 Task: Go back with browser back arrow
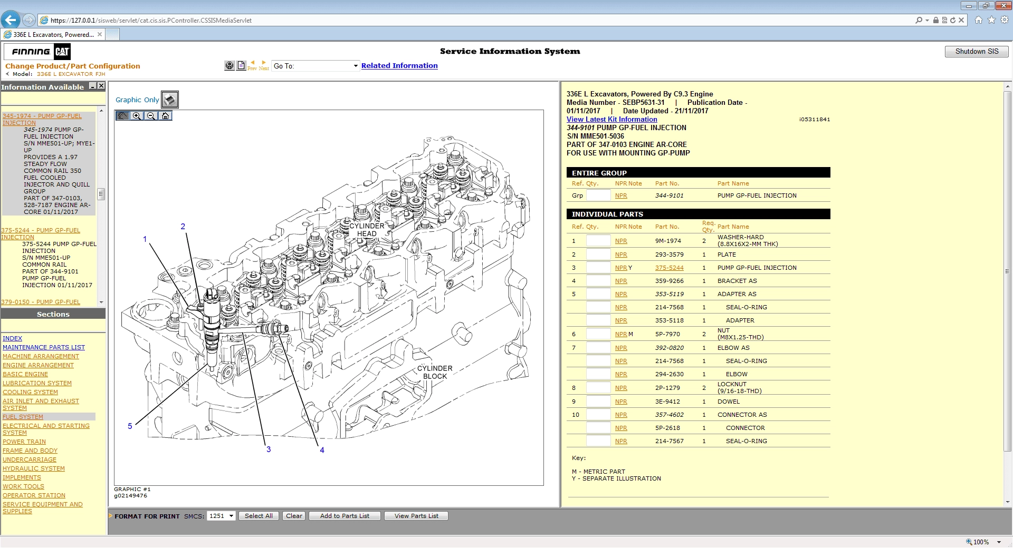pos(11,20)
